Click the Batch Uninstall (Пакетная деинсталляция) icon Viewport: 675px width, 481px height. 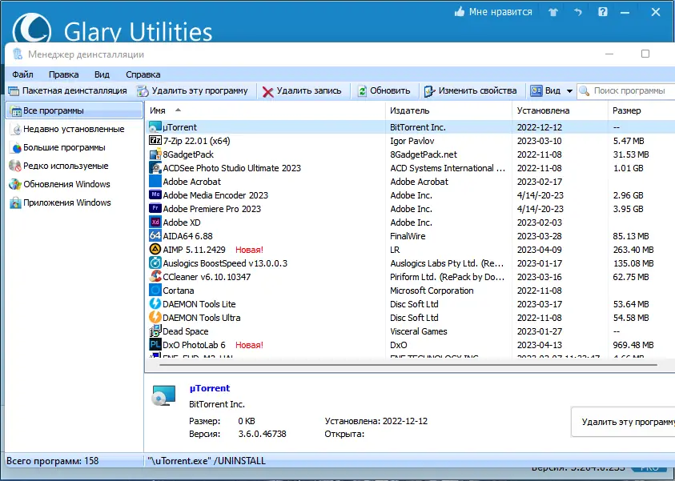[x=14, y=91]
